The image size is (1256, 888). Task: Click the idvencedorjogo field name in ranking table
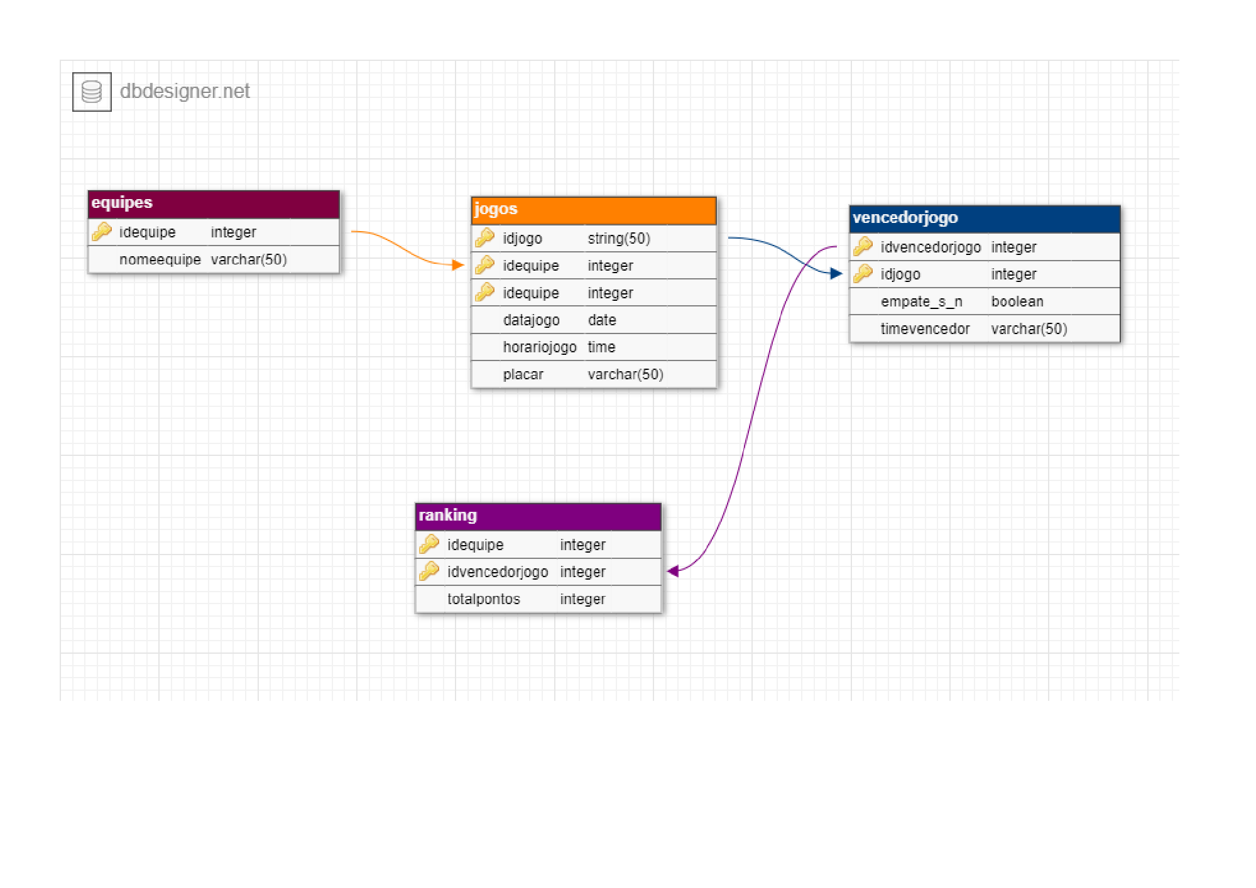498,572
